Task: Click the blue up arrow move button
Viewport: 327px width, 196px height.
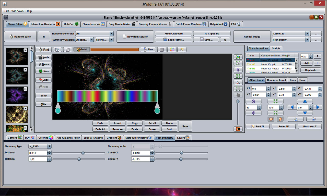Action: click(x=305, y=101)
